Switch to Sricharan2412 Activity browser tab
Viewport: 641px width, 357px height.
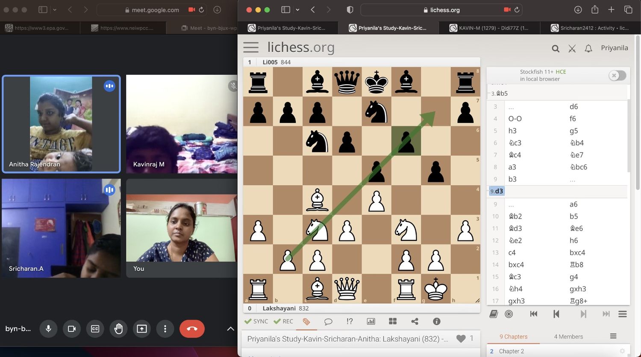590,28
